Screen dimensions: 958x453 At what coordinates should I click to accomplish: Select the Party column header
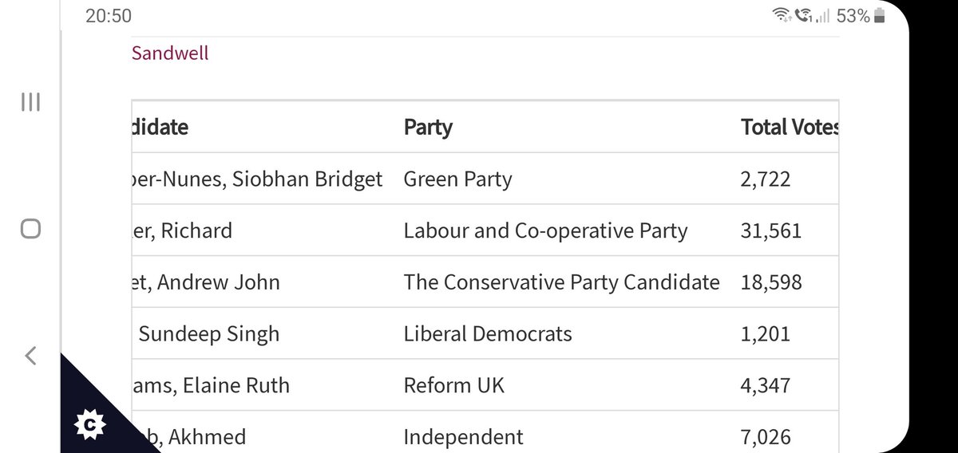(x=428, y=127)
